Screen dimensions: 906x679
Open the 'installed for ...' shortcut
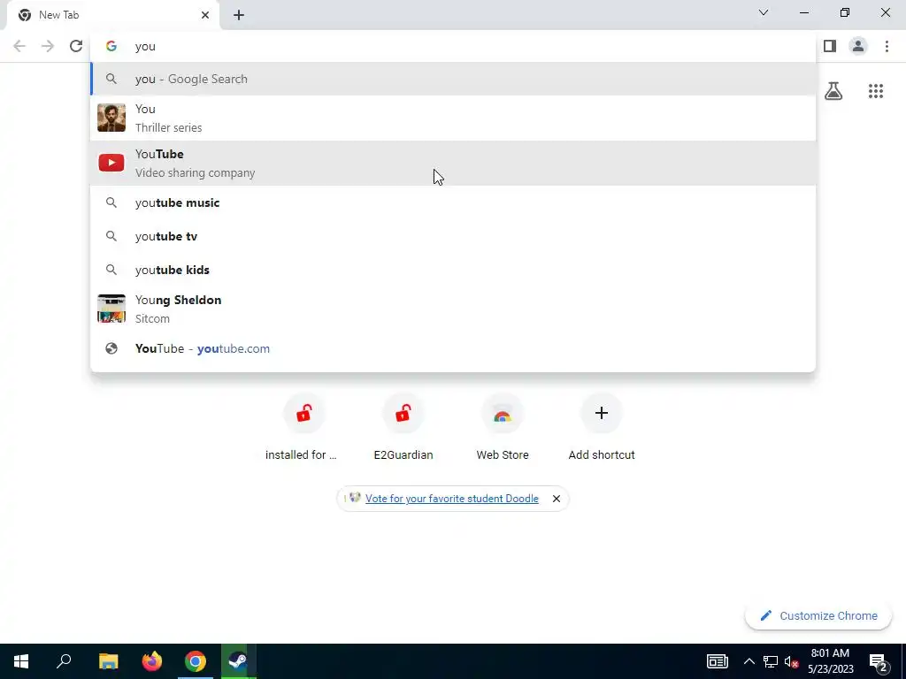(304, 428)
